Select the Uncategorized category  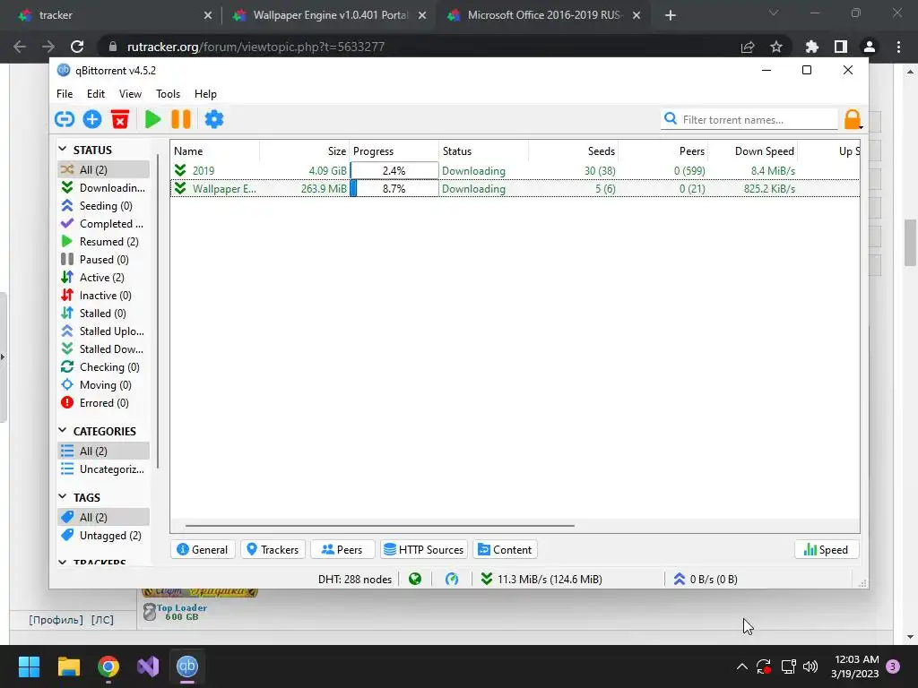[x=104, y=469]
